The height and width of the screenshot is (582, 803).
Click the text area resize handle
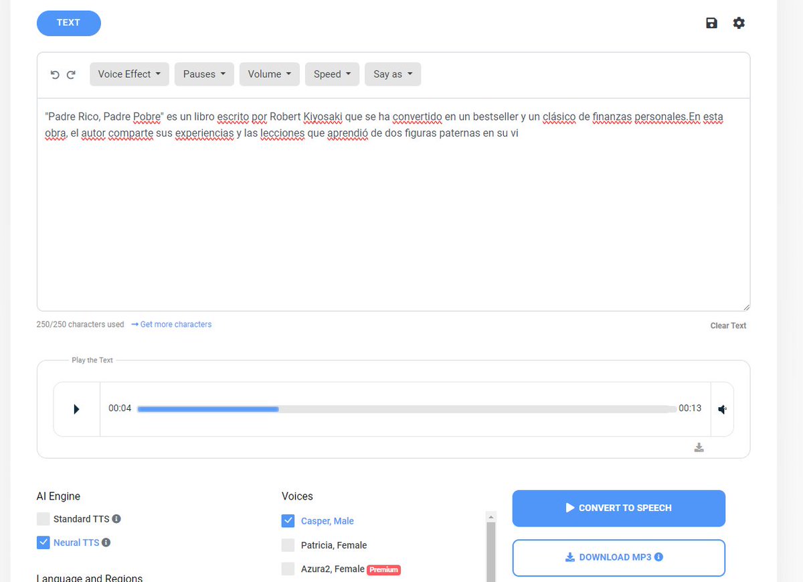(x=745, y=307)
